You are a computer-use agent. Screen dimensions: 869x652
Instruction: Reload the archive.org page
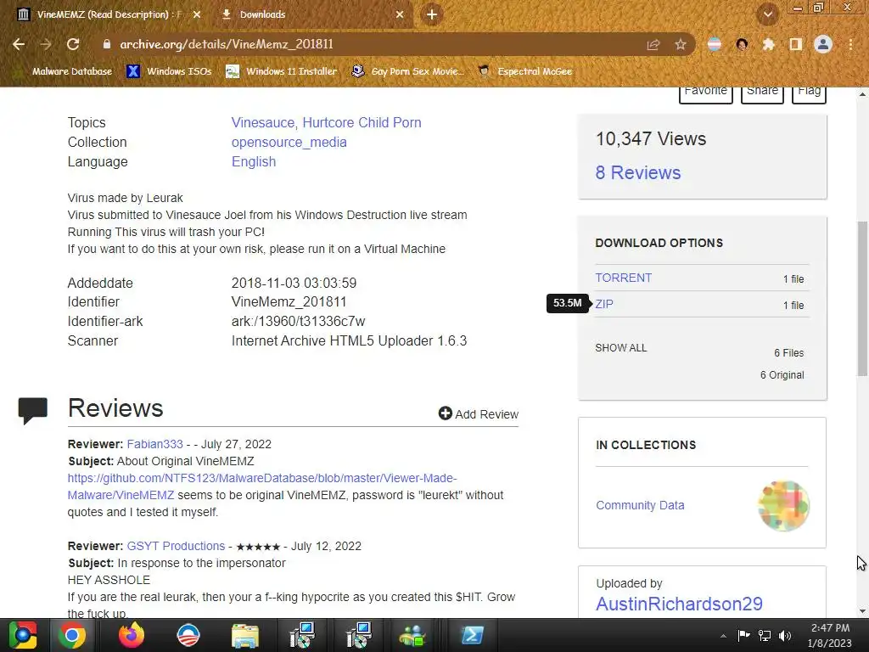coord(73,44)
